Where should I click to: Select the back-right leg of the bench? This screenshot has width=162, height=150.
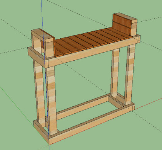click(115, 73)
